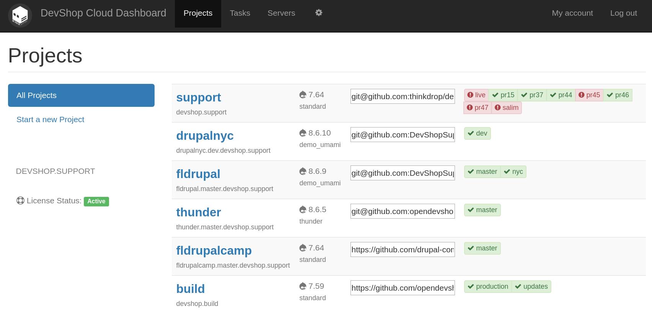
Task: Click the thunder install profile text
Action: pos(311,221)
